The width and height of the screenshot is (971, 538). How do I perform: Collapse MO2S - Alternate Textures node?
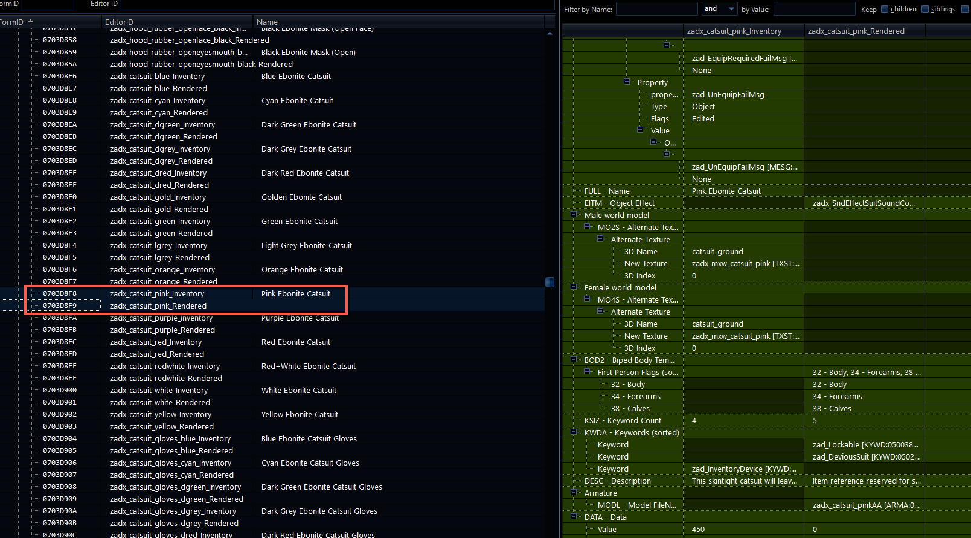tap(587, 226)
